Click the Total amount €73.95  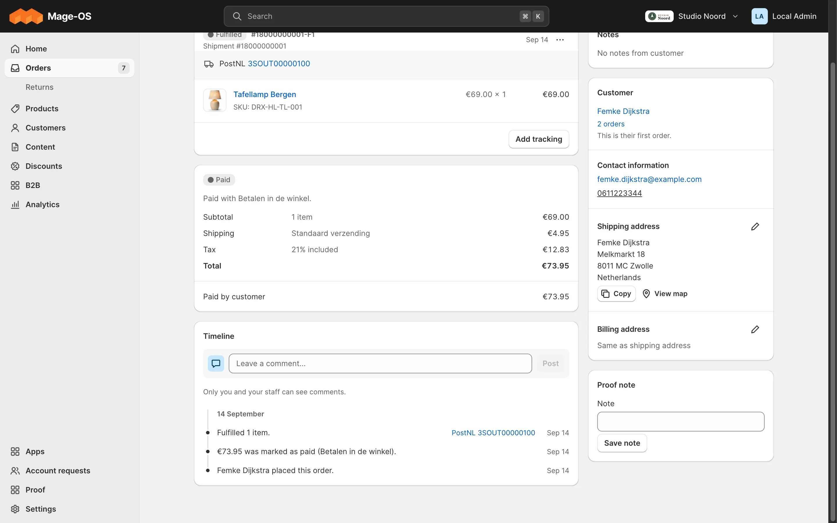pos(555,266)
